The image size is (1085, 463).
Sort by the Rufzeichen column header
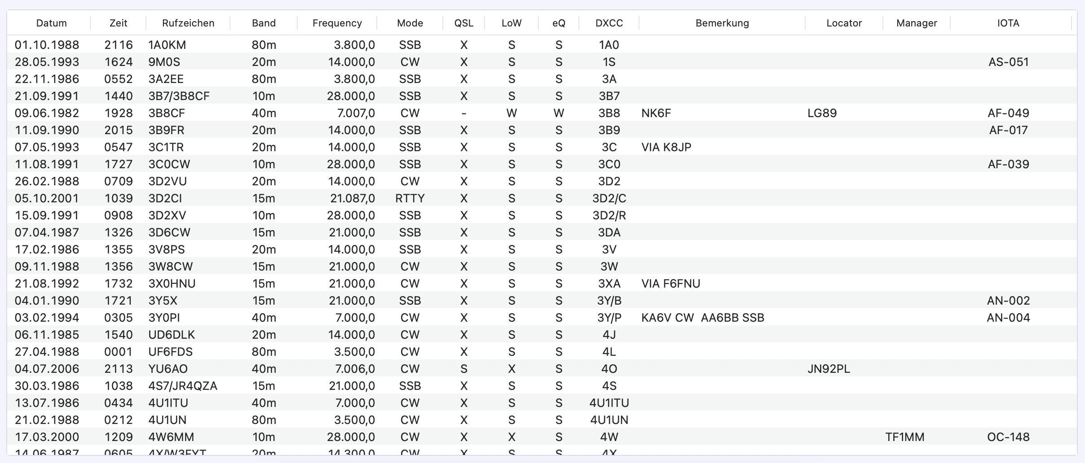[188, 23]
